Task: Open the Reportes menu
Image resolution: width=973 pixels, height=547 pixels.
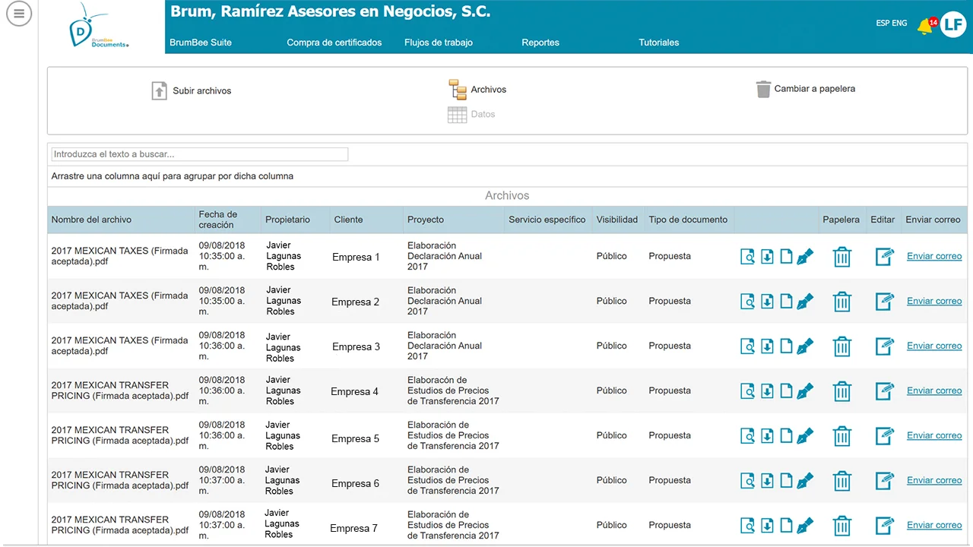Action: click(540, 43)
